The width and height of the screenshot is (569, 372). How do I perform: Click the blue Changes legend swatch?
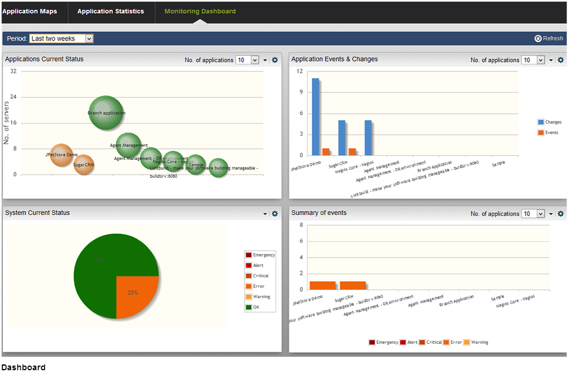(541, 122)
